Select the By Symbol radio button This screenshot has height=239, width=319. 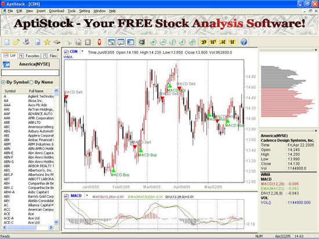[3, 82]
